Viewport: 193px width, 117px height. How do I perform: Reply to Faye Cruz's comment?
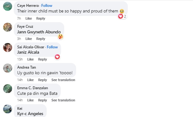(41, 39)
